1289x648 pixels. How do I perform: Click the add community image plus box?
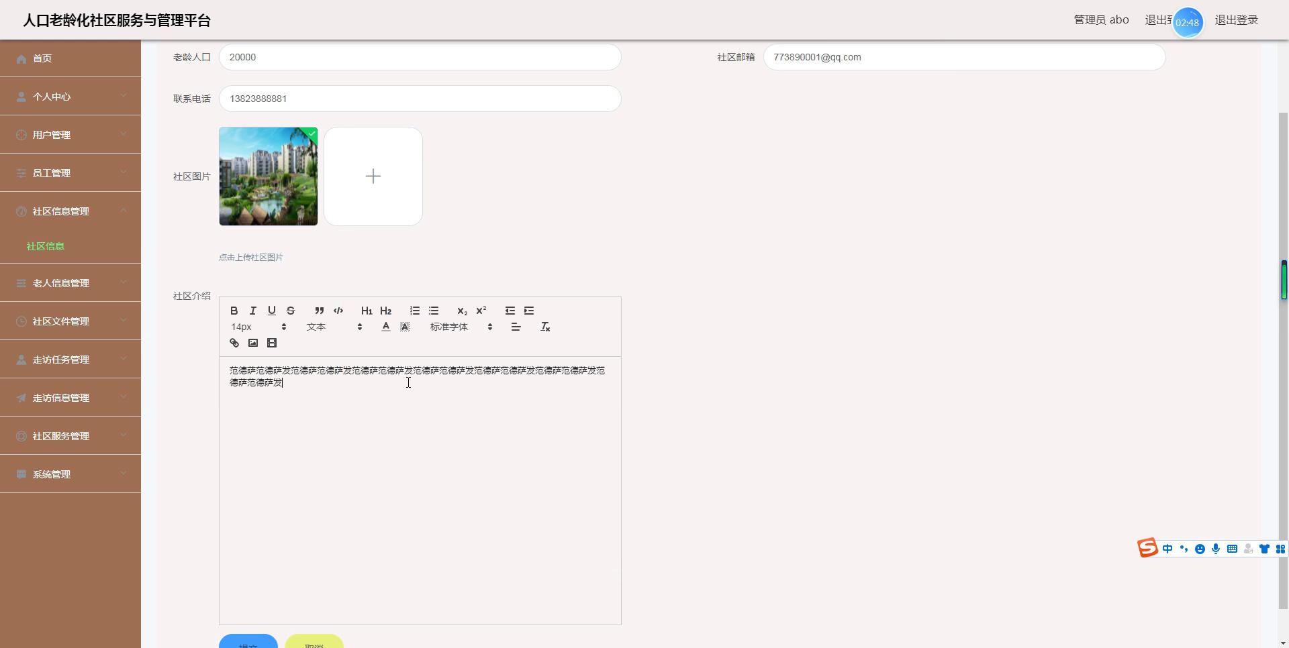pos(373,176)
